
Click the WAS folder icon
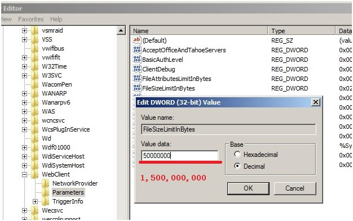coord(34,111)
